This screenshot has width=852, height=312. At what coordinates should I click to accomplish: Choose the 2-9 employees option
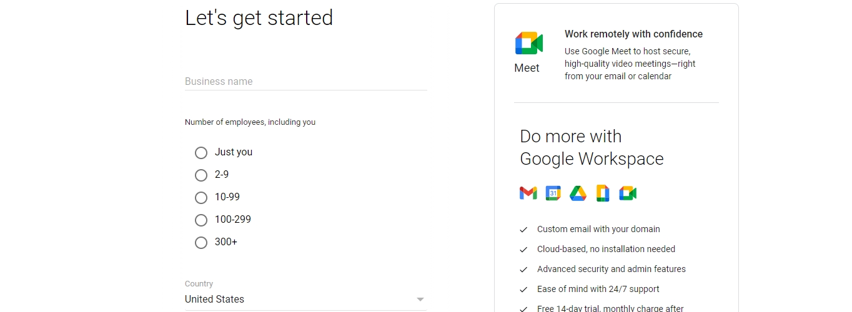[201, 175]
